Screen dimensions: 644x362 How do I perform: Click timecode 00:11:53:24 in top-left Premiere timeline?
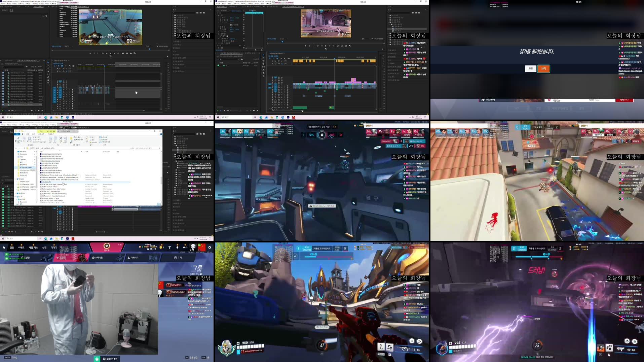(58, 64)
